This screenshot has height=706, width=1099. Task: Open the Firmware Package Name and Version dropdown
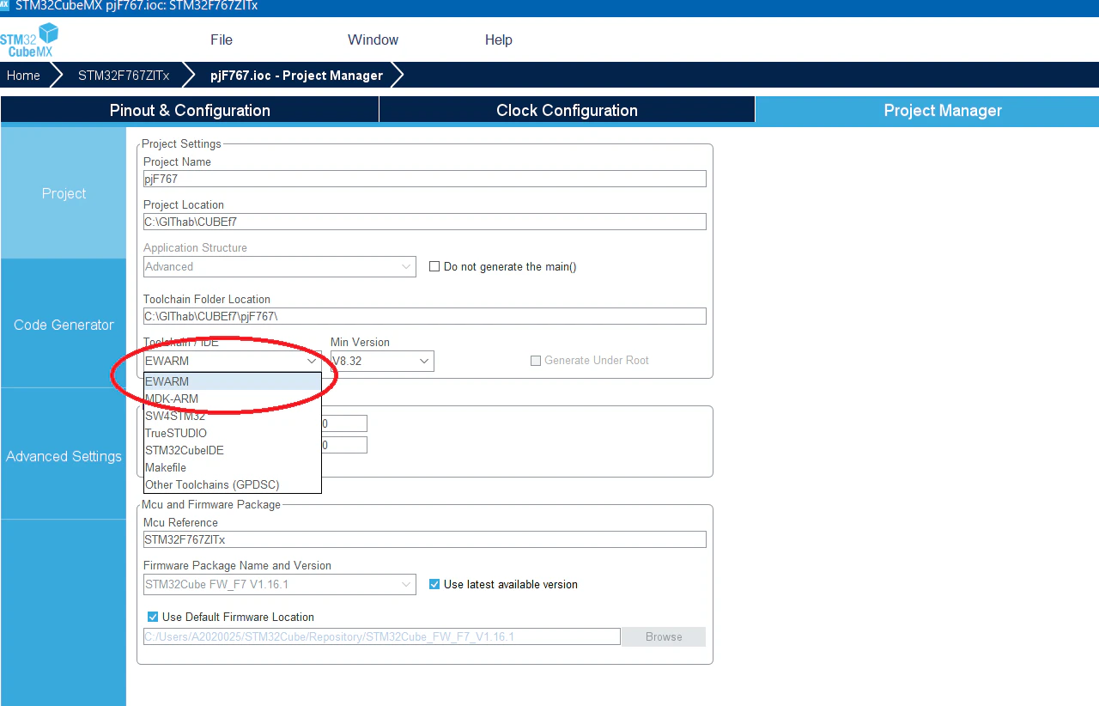point(279,584)
